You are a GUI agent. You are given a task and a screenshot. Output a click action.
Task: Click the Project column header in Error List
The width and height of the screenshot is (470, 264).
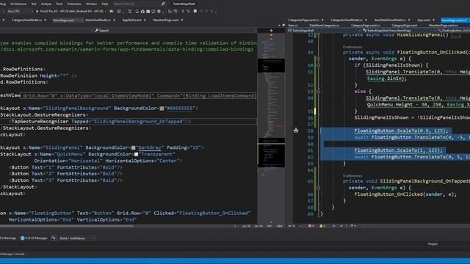[433, 244]
